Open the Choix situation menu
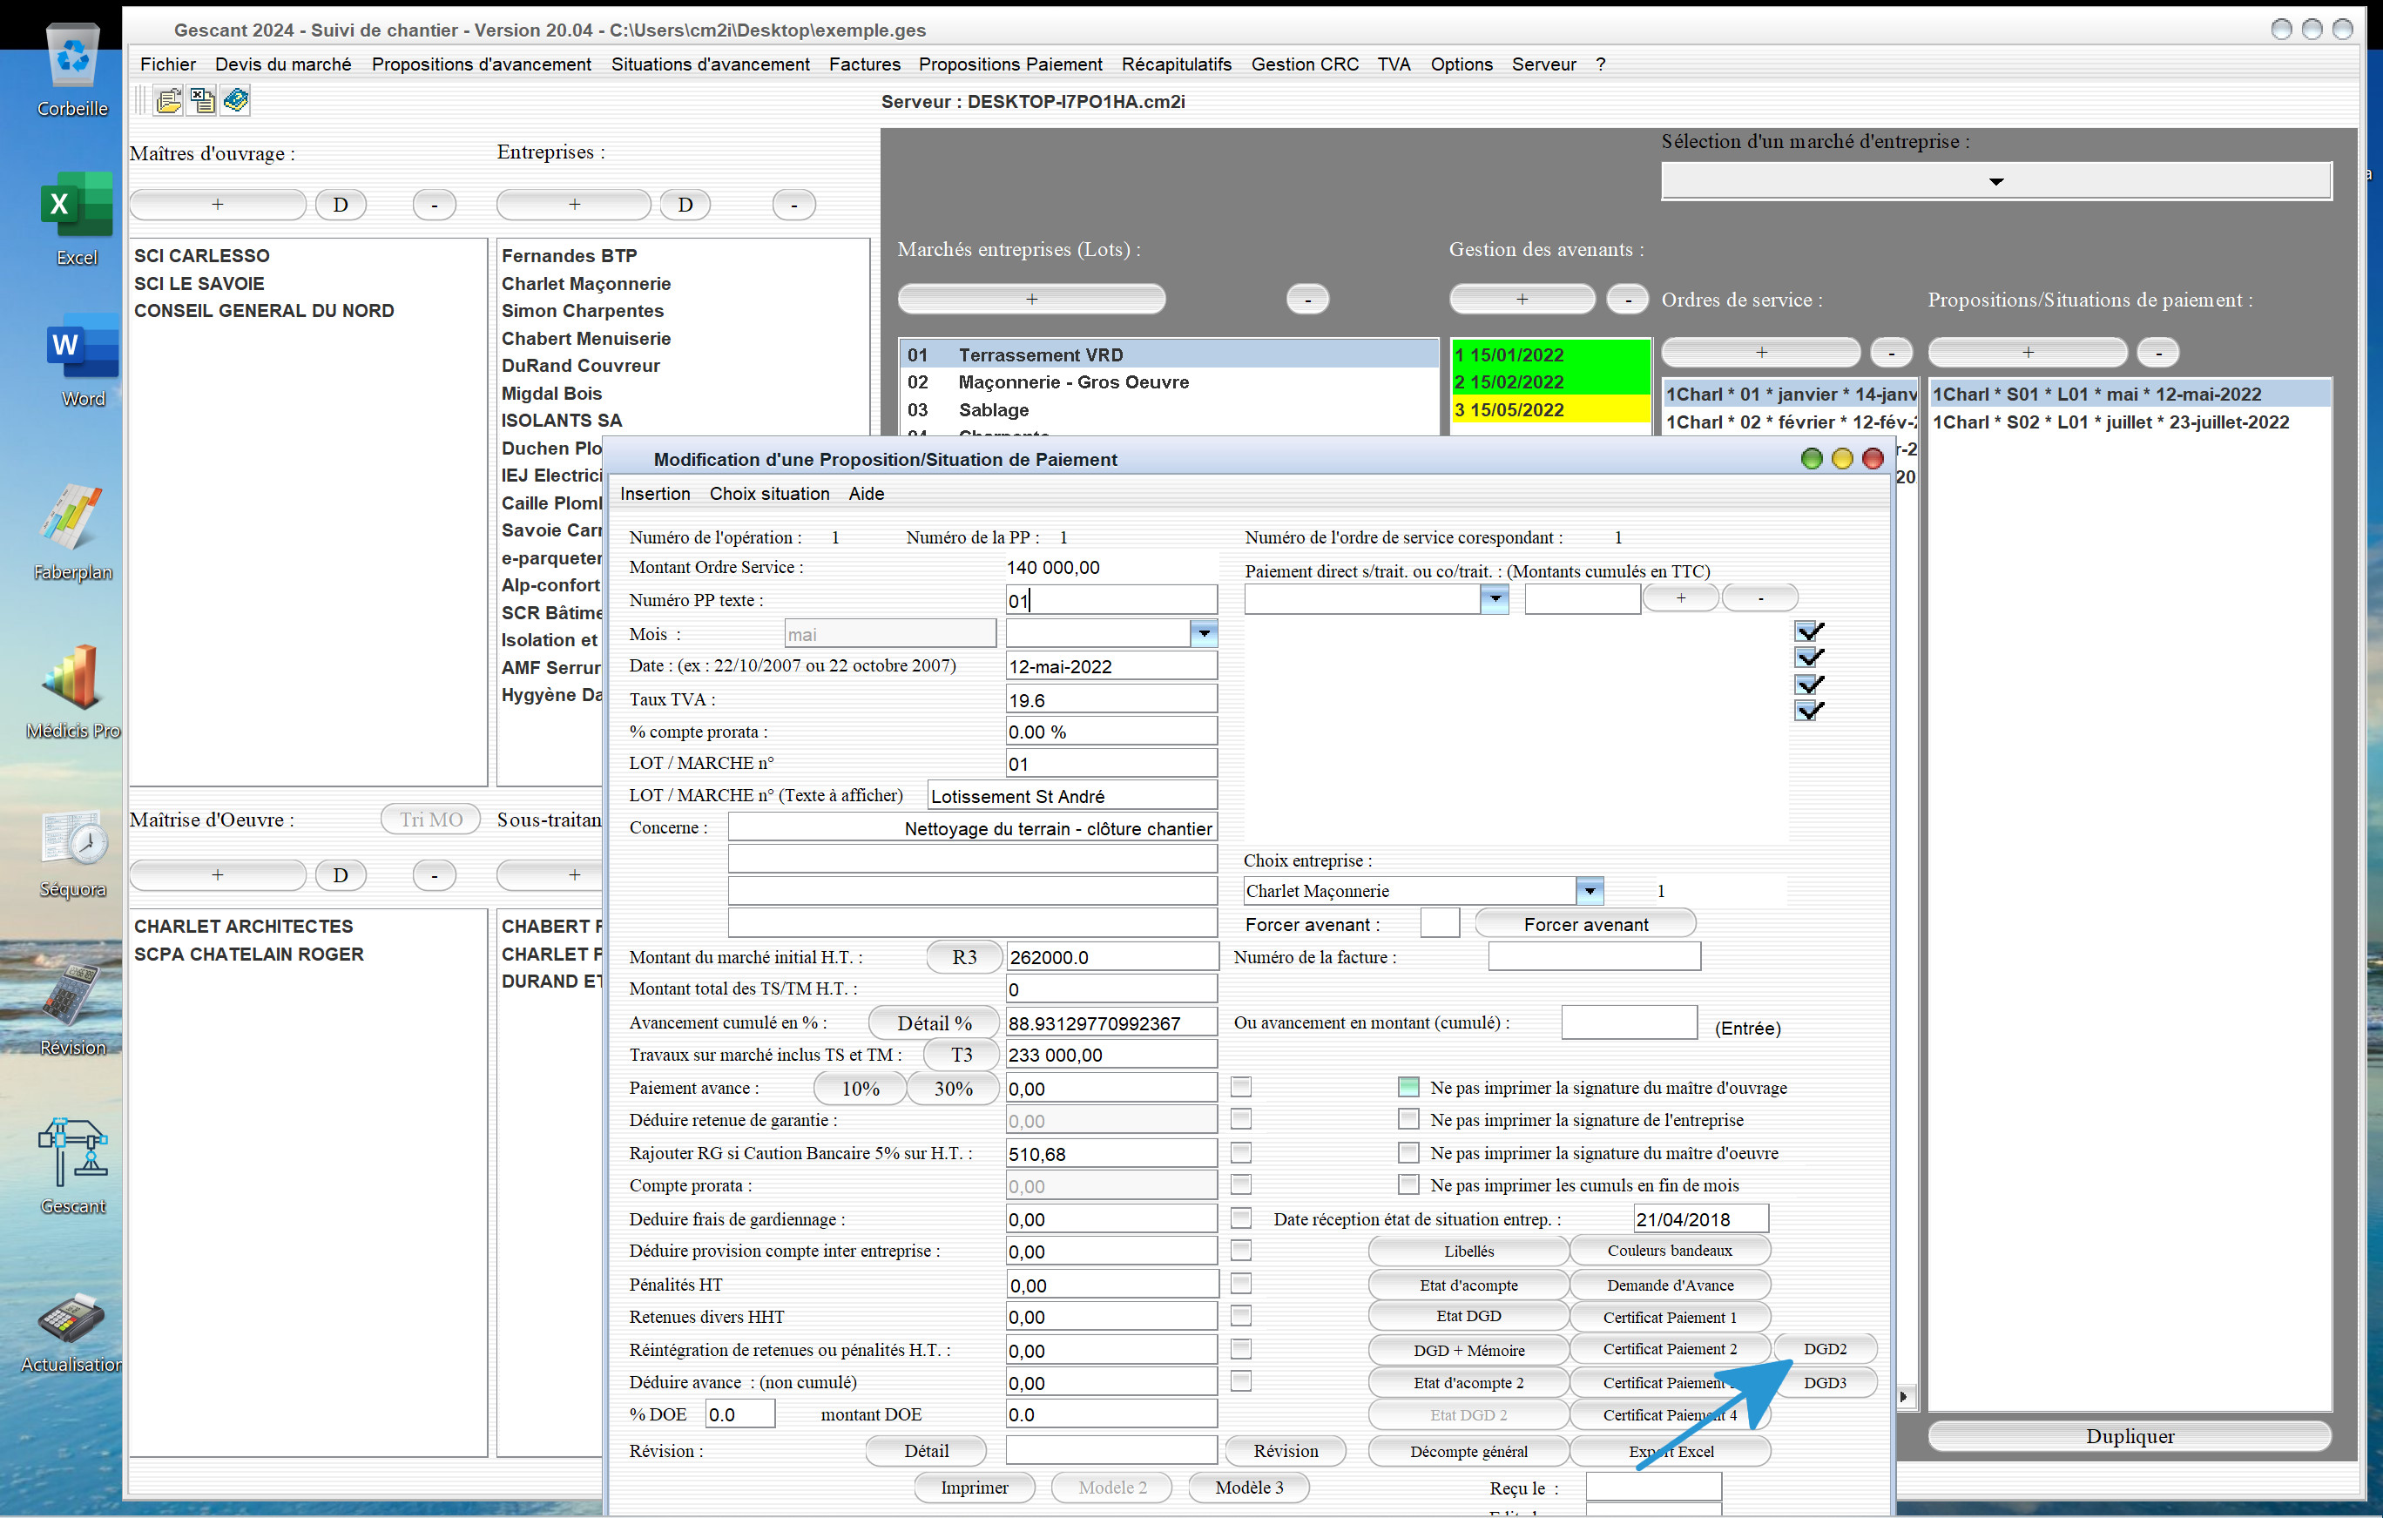This screenshot has height=1518, width=2383. tap(769, 493)
